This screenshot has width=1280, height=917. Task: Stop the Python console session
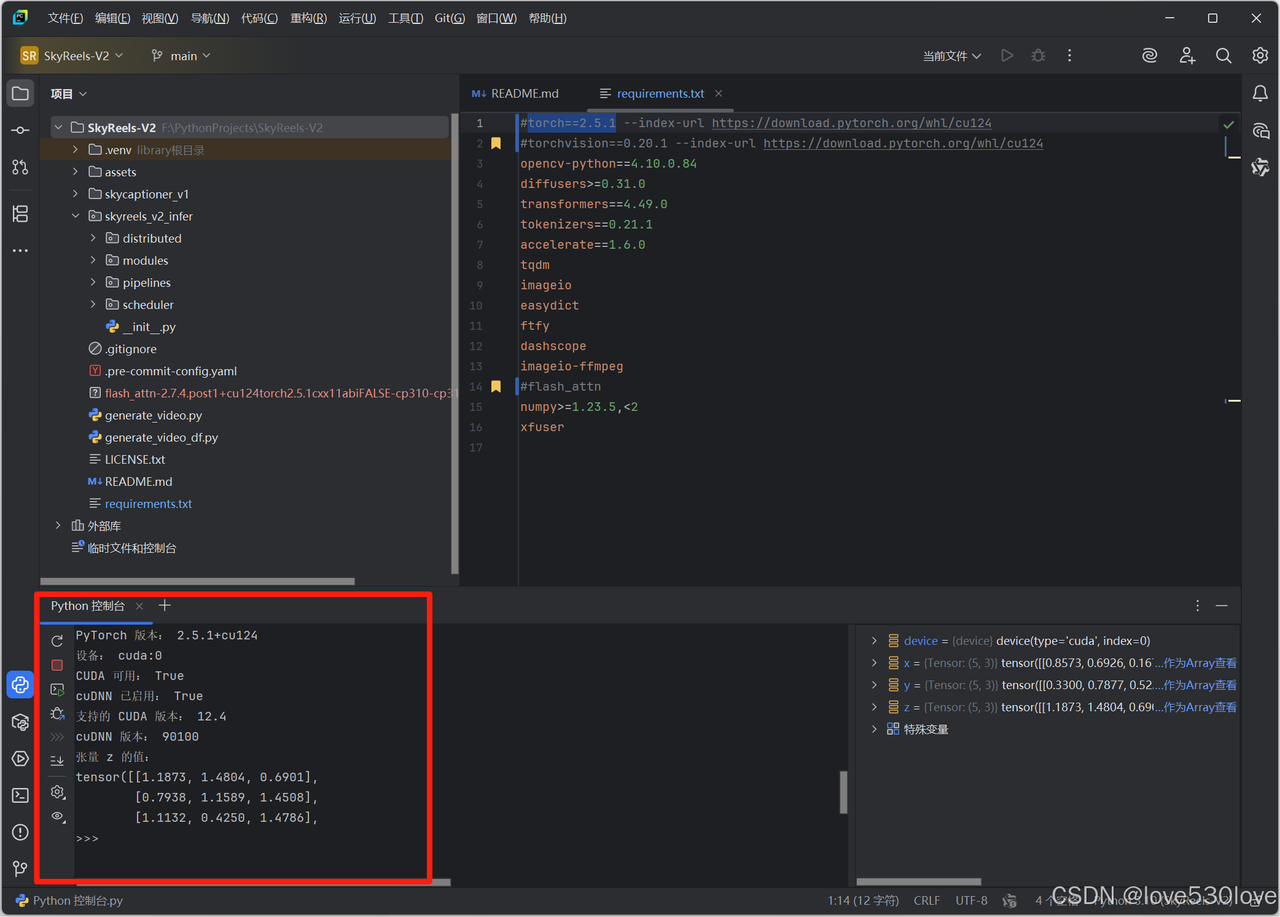pos(57,665)
